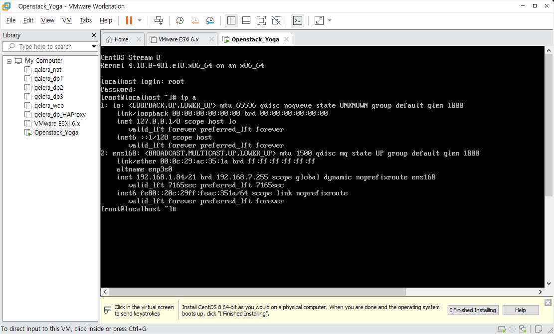Click the keyboard keystrokes hint icon

tap(108, 310)
